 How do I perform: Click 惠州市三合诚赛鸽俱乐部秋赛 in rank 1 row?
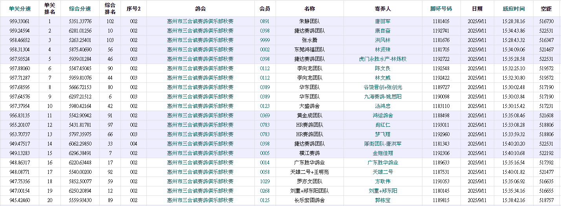[200, 21]
